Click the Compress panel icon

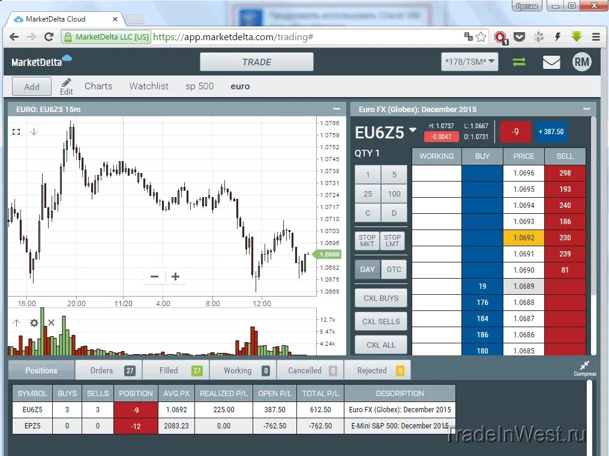pyautogui.click(x=584, y=369)
